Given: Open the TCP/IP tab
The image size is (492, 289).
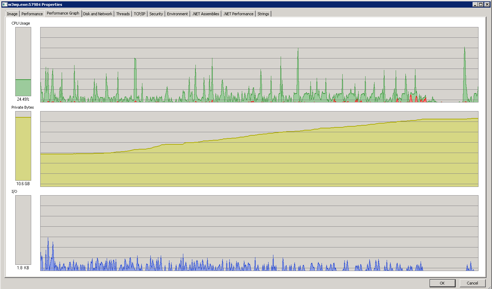Looking at the screenshot, I should 140,14.
